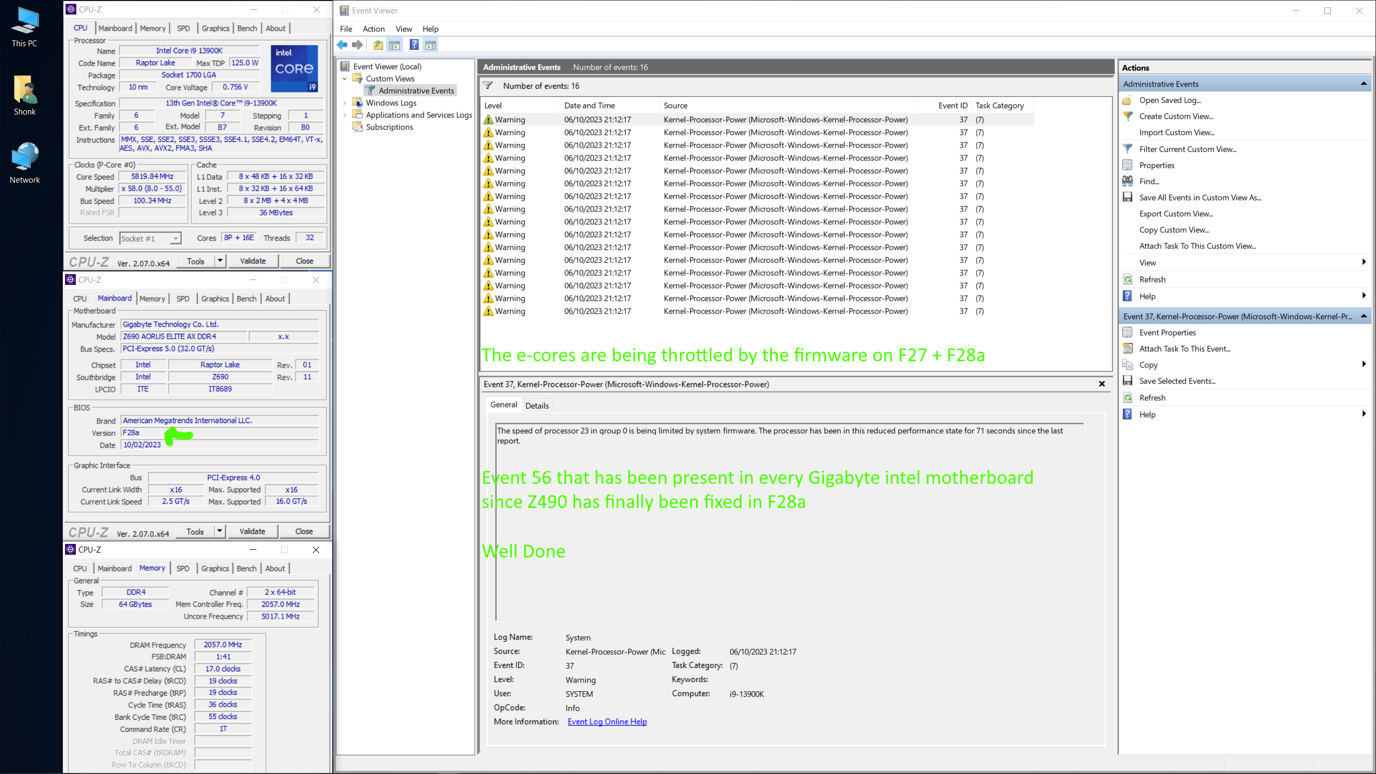Click the Help toolbar icon in Event Viewer
This screenshot has width=1376, height=774.
(414, 45)
